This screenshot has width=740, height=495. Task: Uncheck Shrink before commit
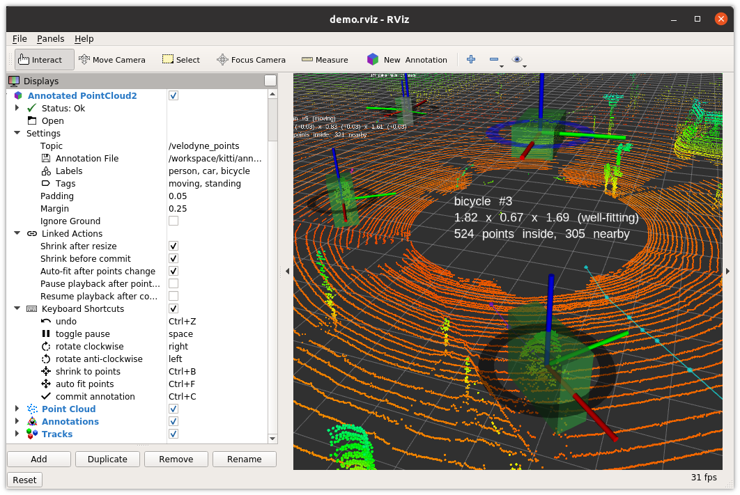(x=174, y=259)
